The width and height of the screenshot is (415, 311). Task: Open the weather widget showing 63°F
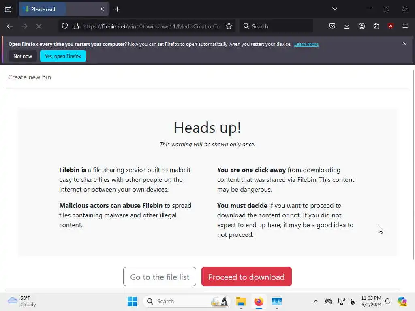(x=22, y=301)
